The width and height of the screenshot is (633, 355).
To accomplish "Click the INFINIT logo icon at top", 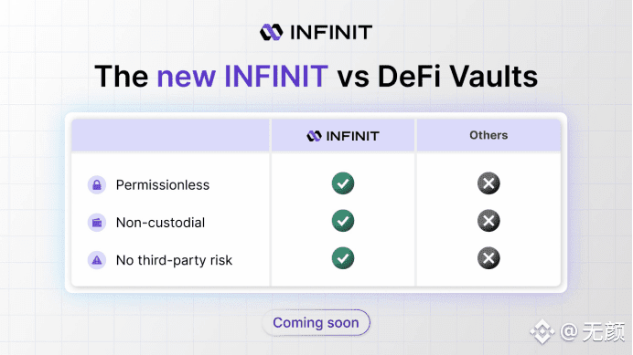I will [x=272, y=32].
